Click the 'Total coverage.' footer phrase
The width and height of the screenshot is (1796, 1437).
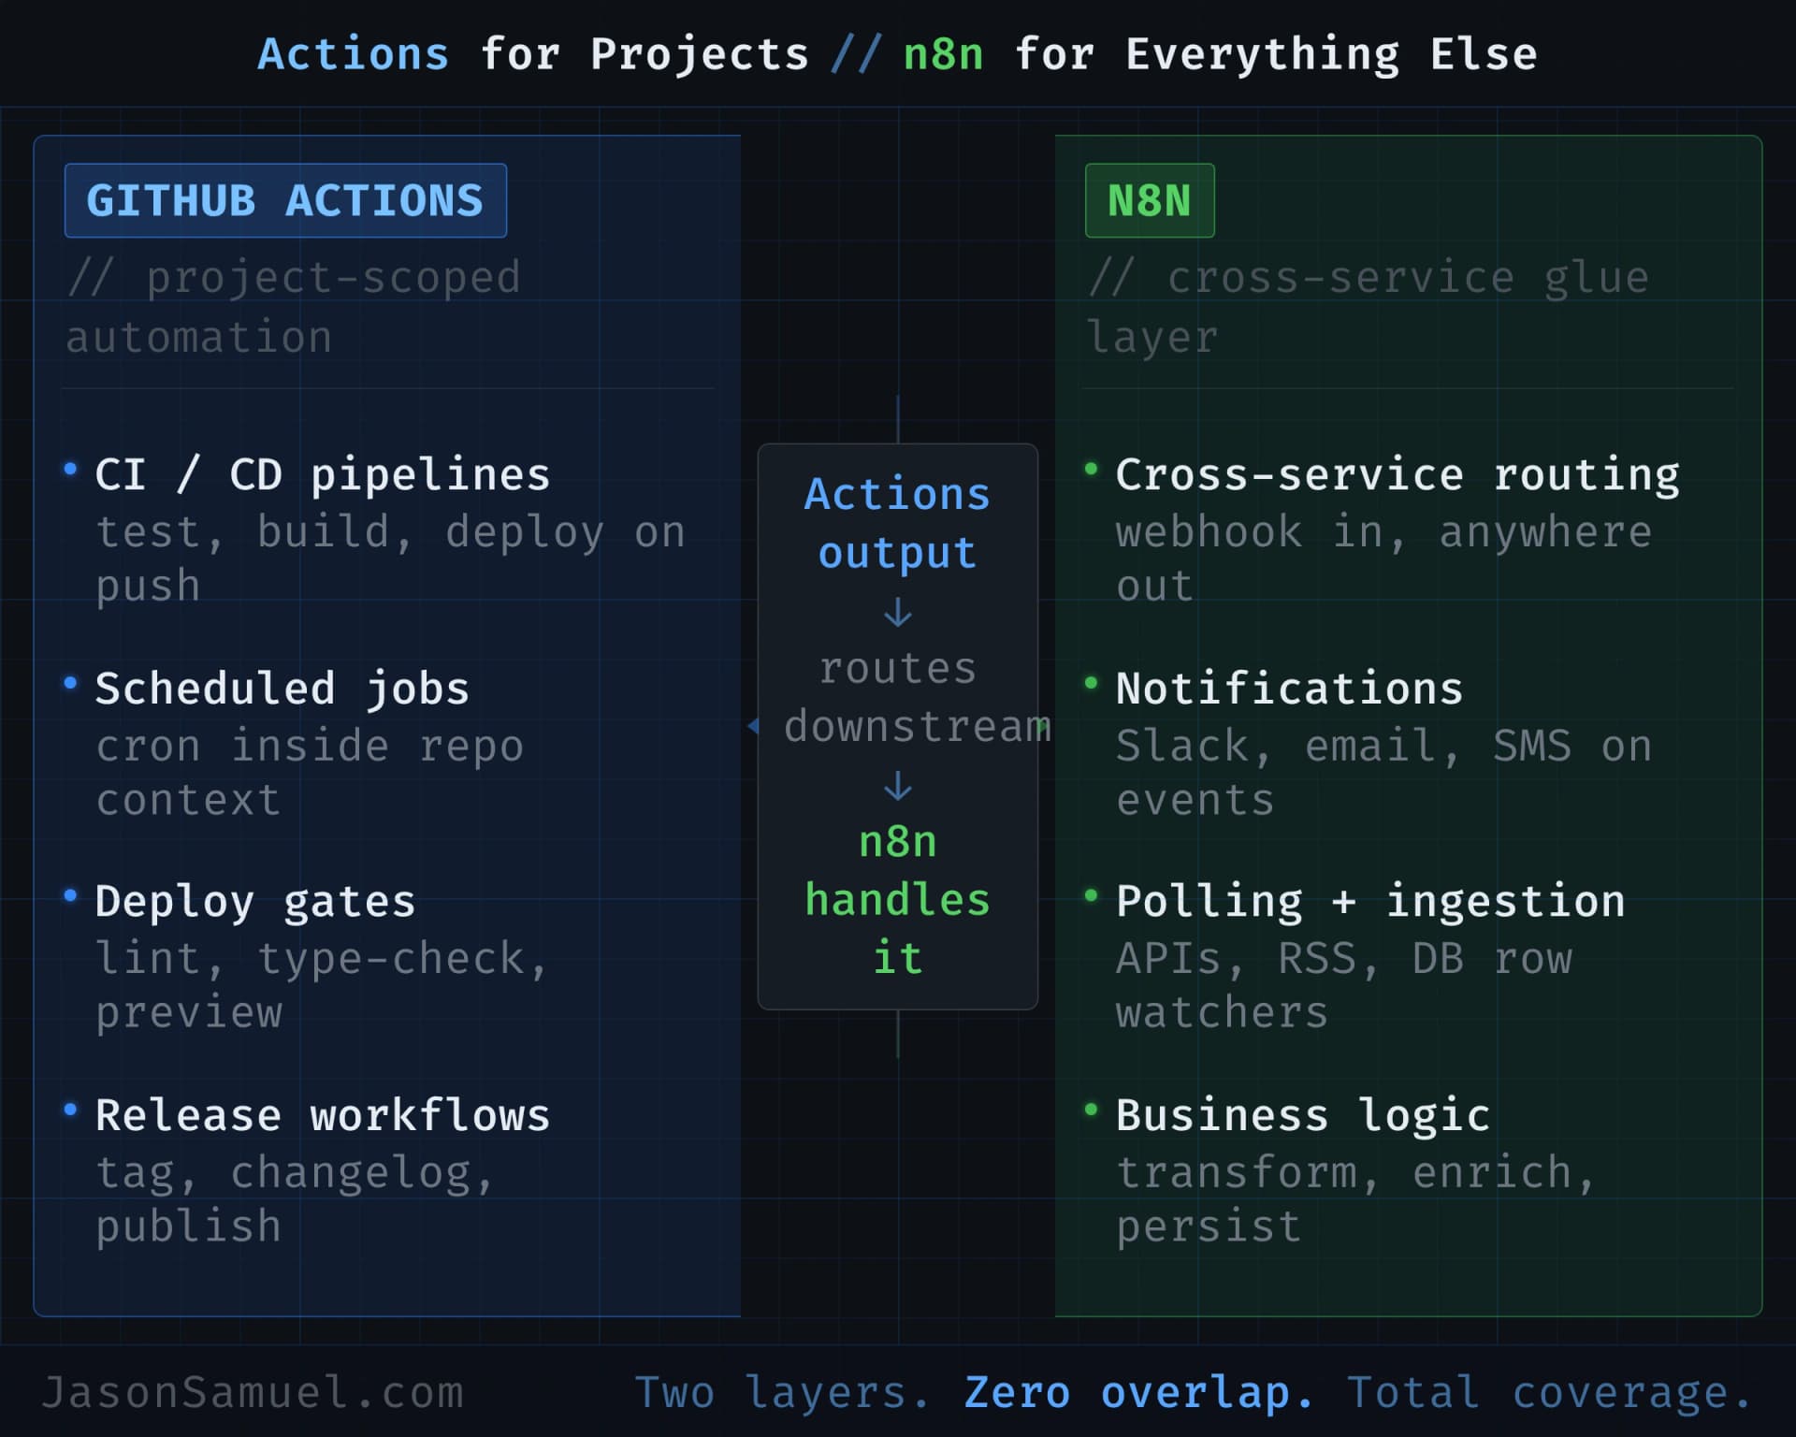click(x=1550, y=1393)
